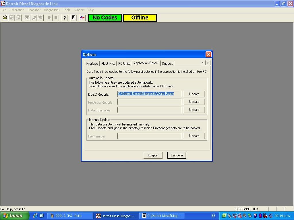Viewport: 294px width, 220px height.
Task: Open the Help menu
Action: tap(91, 10)
